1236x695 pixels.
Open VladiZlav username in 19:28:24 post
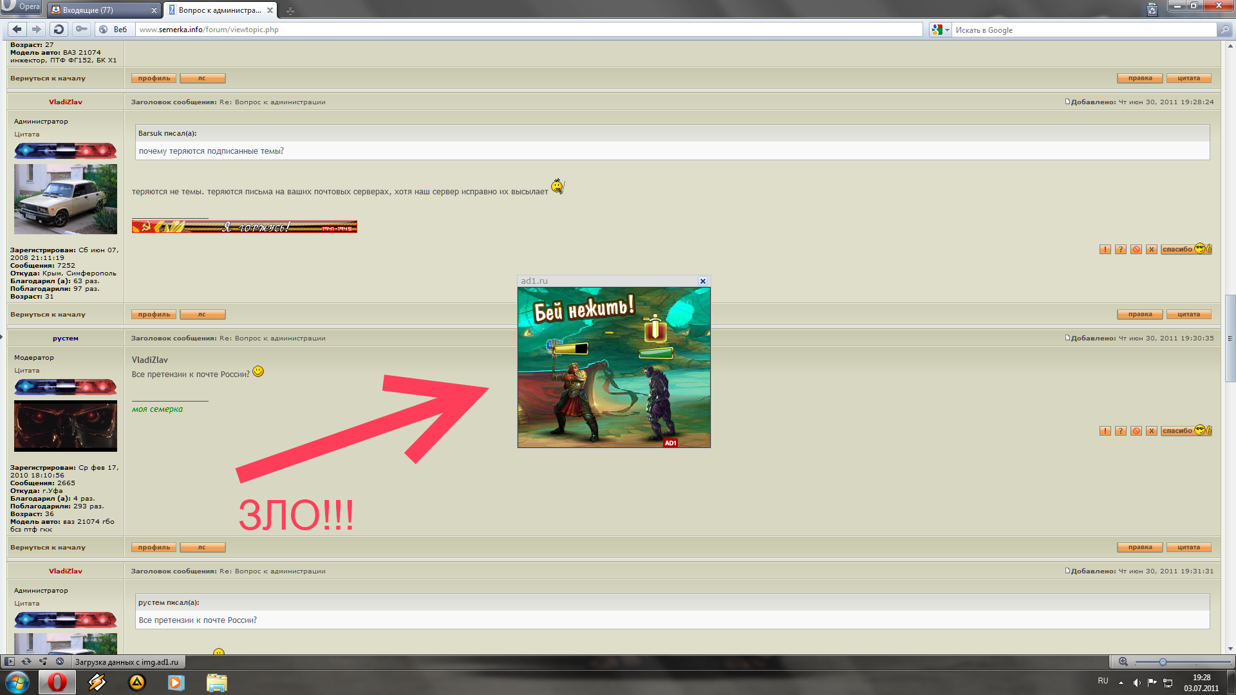[x=66, y=102]
